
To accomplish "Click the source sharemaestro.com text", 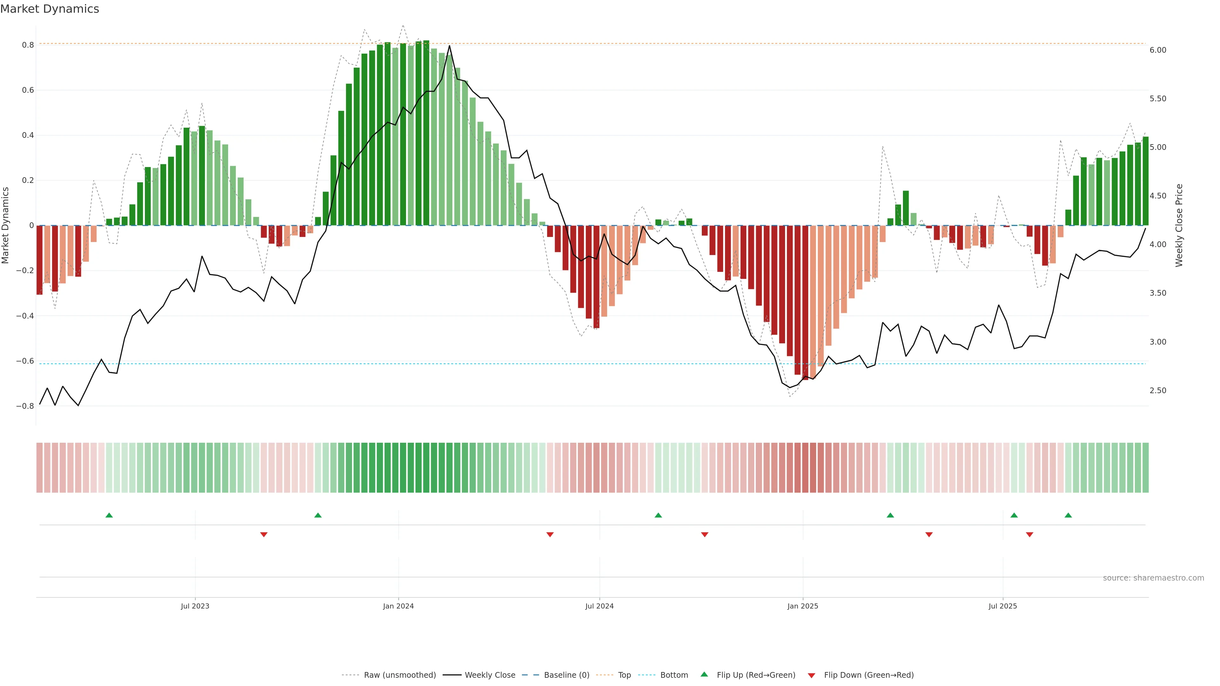I will click(1153, 578).
